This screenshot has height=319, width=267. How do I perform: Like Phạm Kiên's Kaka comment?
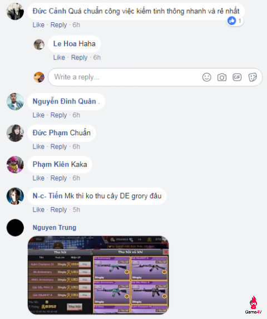[38, 178]
